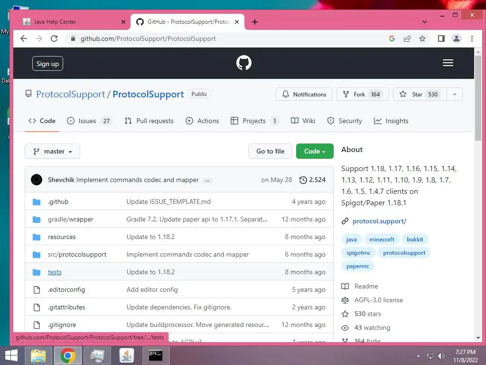Open the 530 stars link
The image size is (486, 365).
click(361, 314)
